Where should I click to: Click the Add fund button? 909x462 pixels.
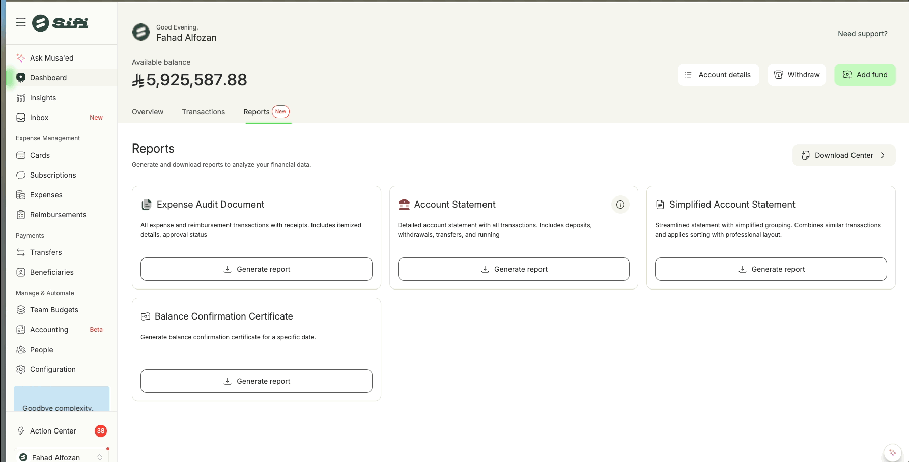point(865,75)
